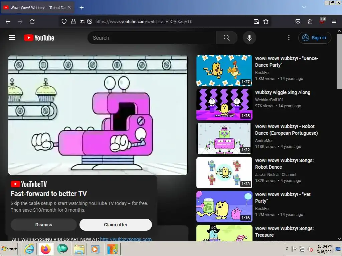The height and width of the screenshot is (256, 342).
Task: Click title Wubbzy wiggle Sing Along
Action: 283,92
